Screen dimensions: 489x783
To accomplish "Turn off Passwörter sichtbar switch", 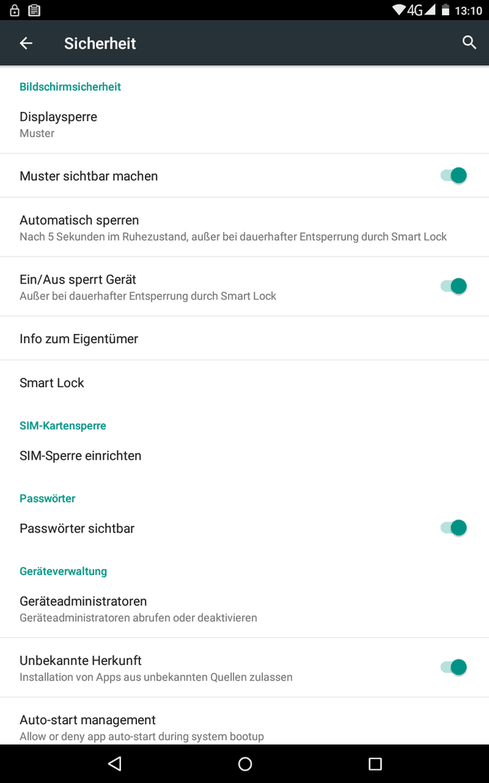I will (453, 528).
